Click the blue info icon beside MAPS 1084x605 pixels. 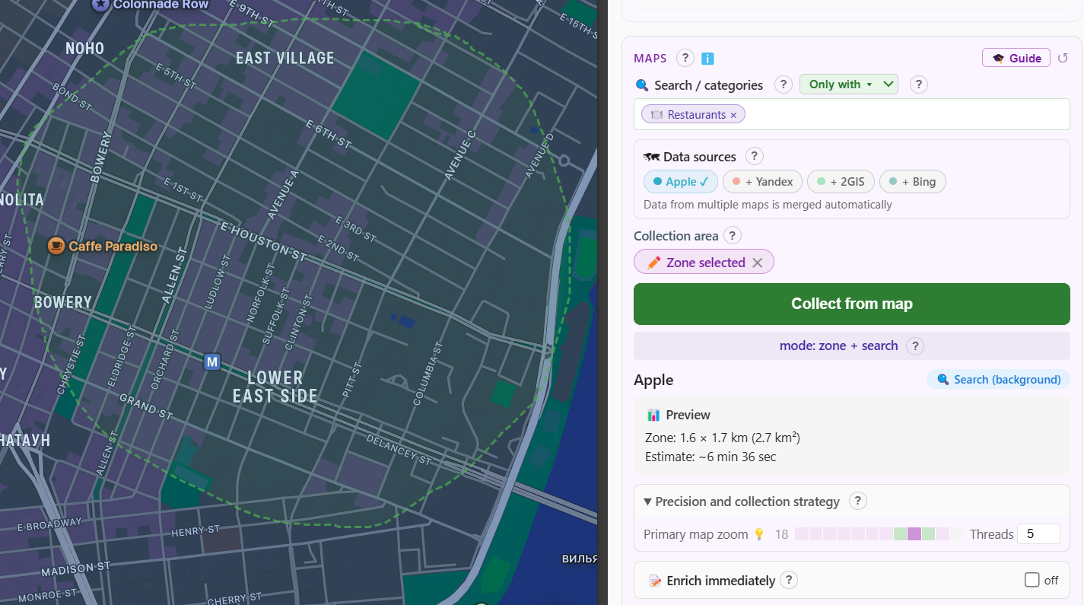tap(707, 59)
